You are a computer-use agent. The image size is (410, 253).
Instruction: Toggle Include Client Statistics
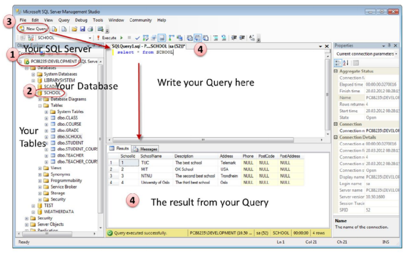point(180,38)
